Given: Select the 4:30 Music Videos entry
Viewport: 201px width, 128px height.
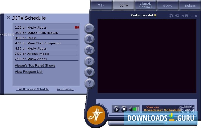Looking at the screenshot, I should point(47,49).
